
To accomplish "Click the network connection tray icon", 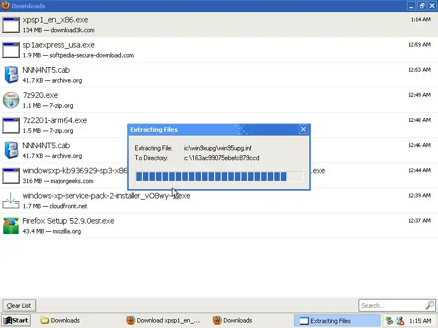I will coord(389,320).
